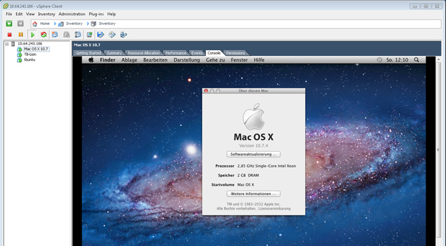This screenshot has height=246, width=446.
Task: Click the USB device connect toolbar icon
Action: tap(124, 34)
